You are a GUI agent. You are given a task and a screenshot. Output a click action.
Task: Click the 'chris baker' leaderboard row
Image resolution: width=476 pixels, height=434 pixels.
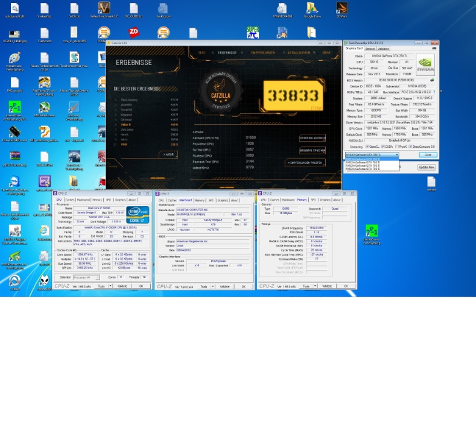tap(147, 130)
